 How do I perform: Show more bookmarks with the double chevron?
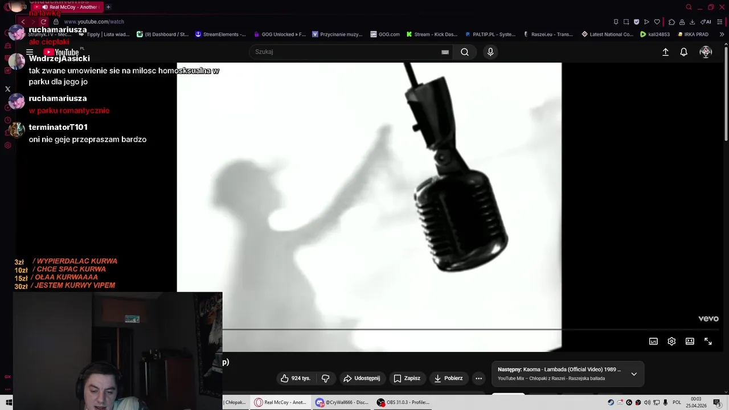tap(722, 34)
